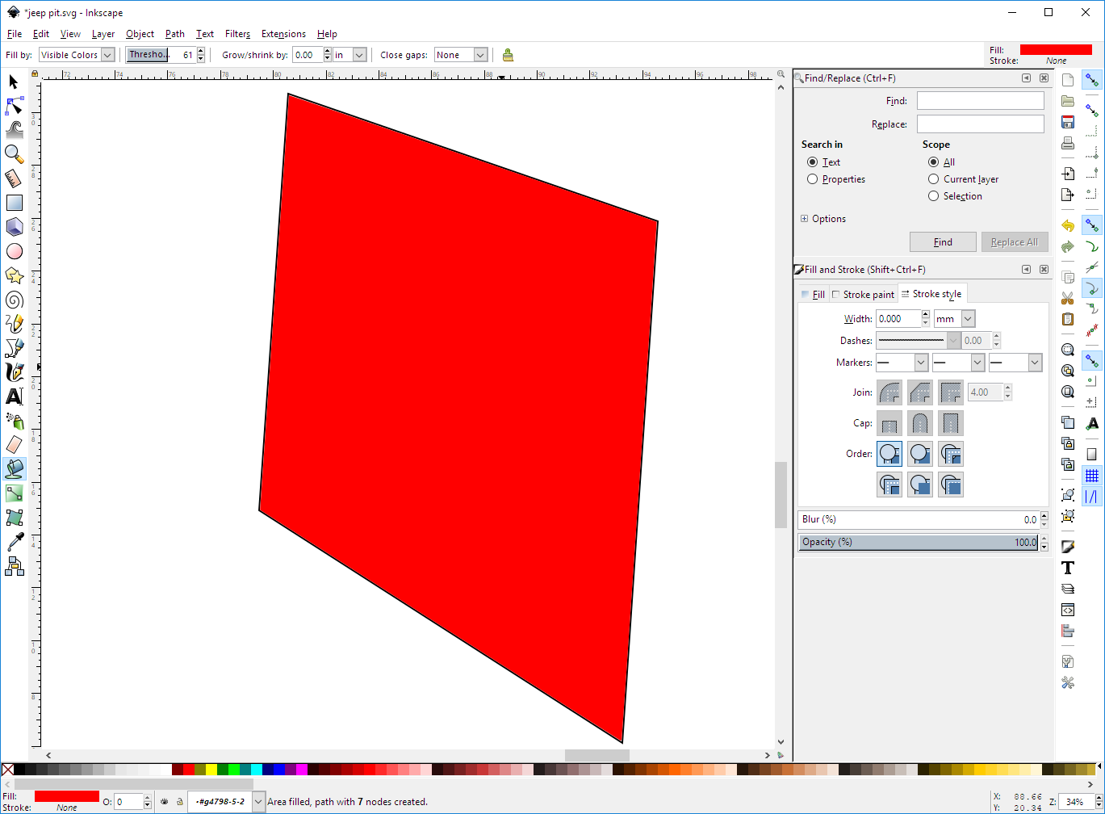This screenshot has width=1105, height=814.
Task: Select the Selector arrow tool
Action: pos(14,82)
